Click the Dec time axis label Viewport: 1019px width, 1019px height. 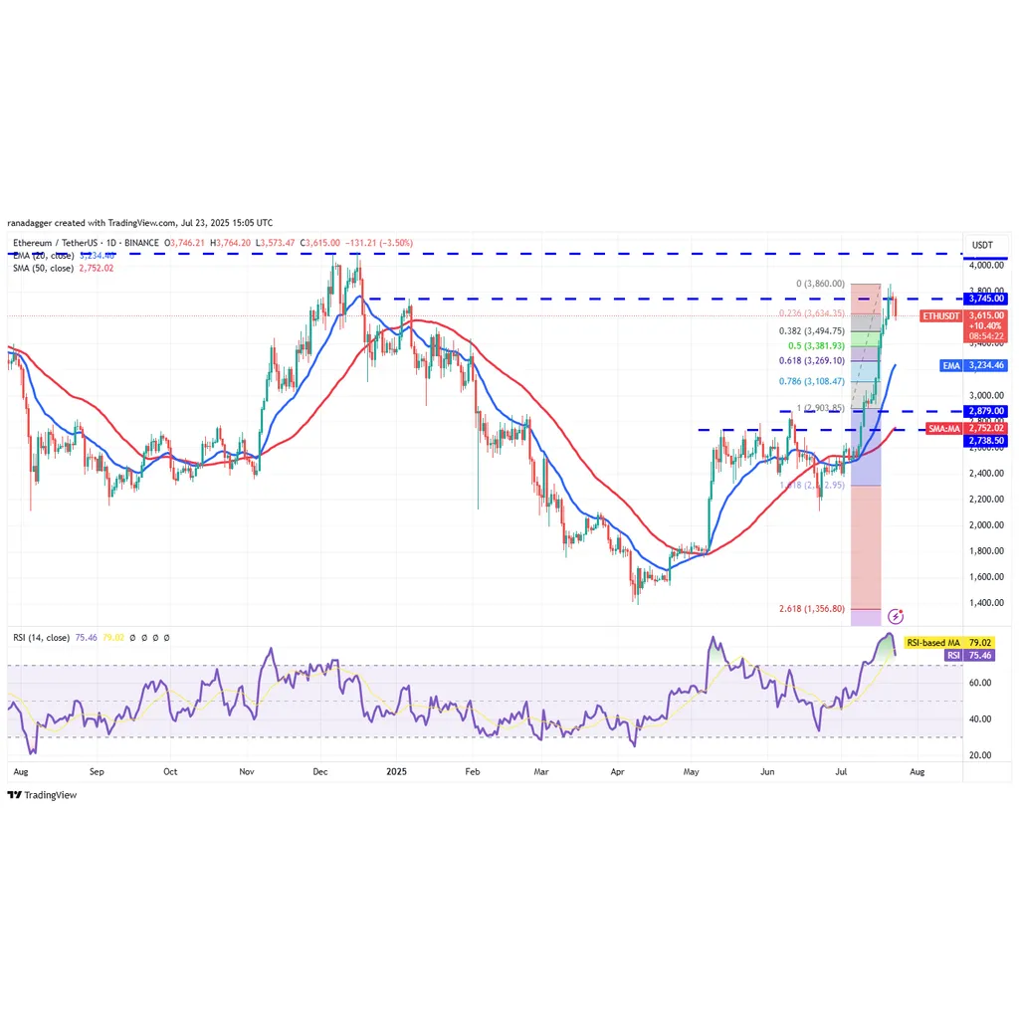click(320, 772)
